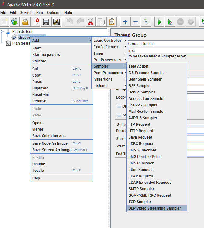Start the test with green play icon

tap(160, 22)
